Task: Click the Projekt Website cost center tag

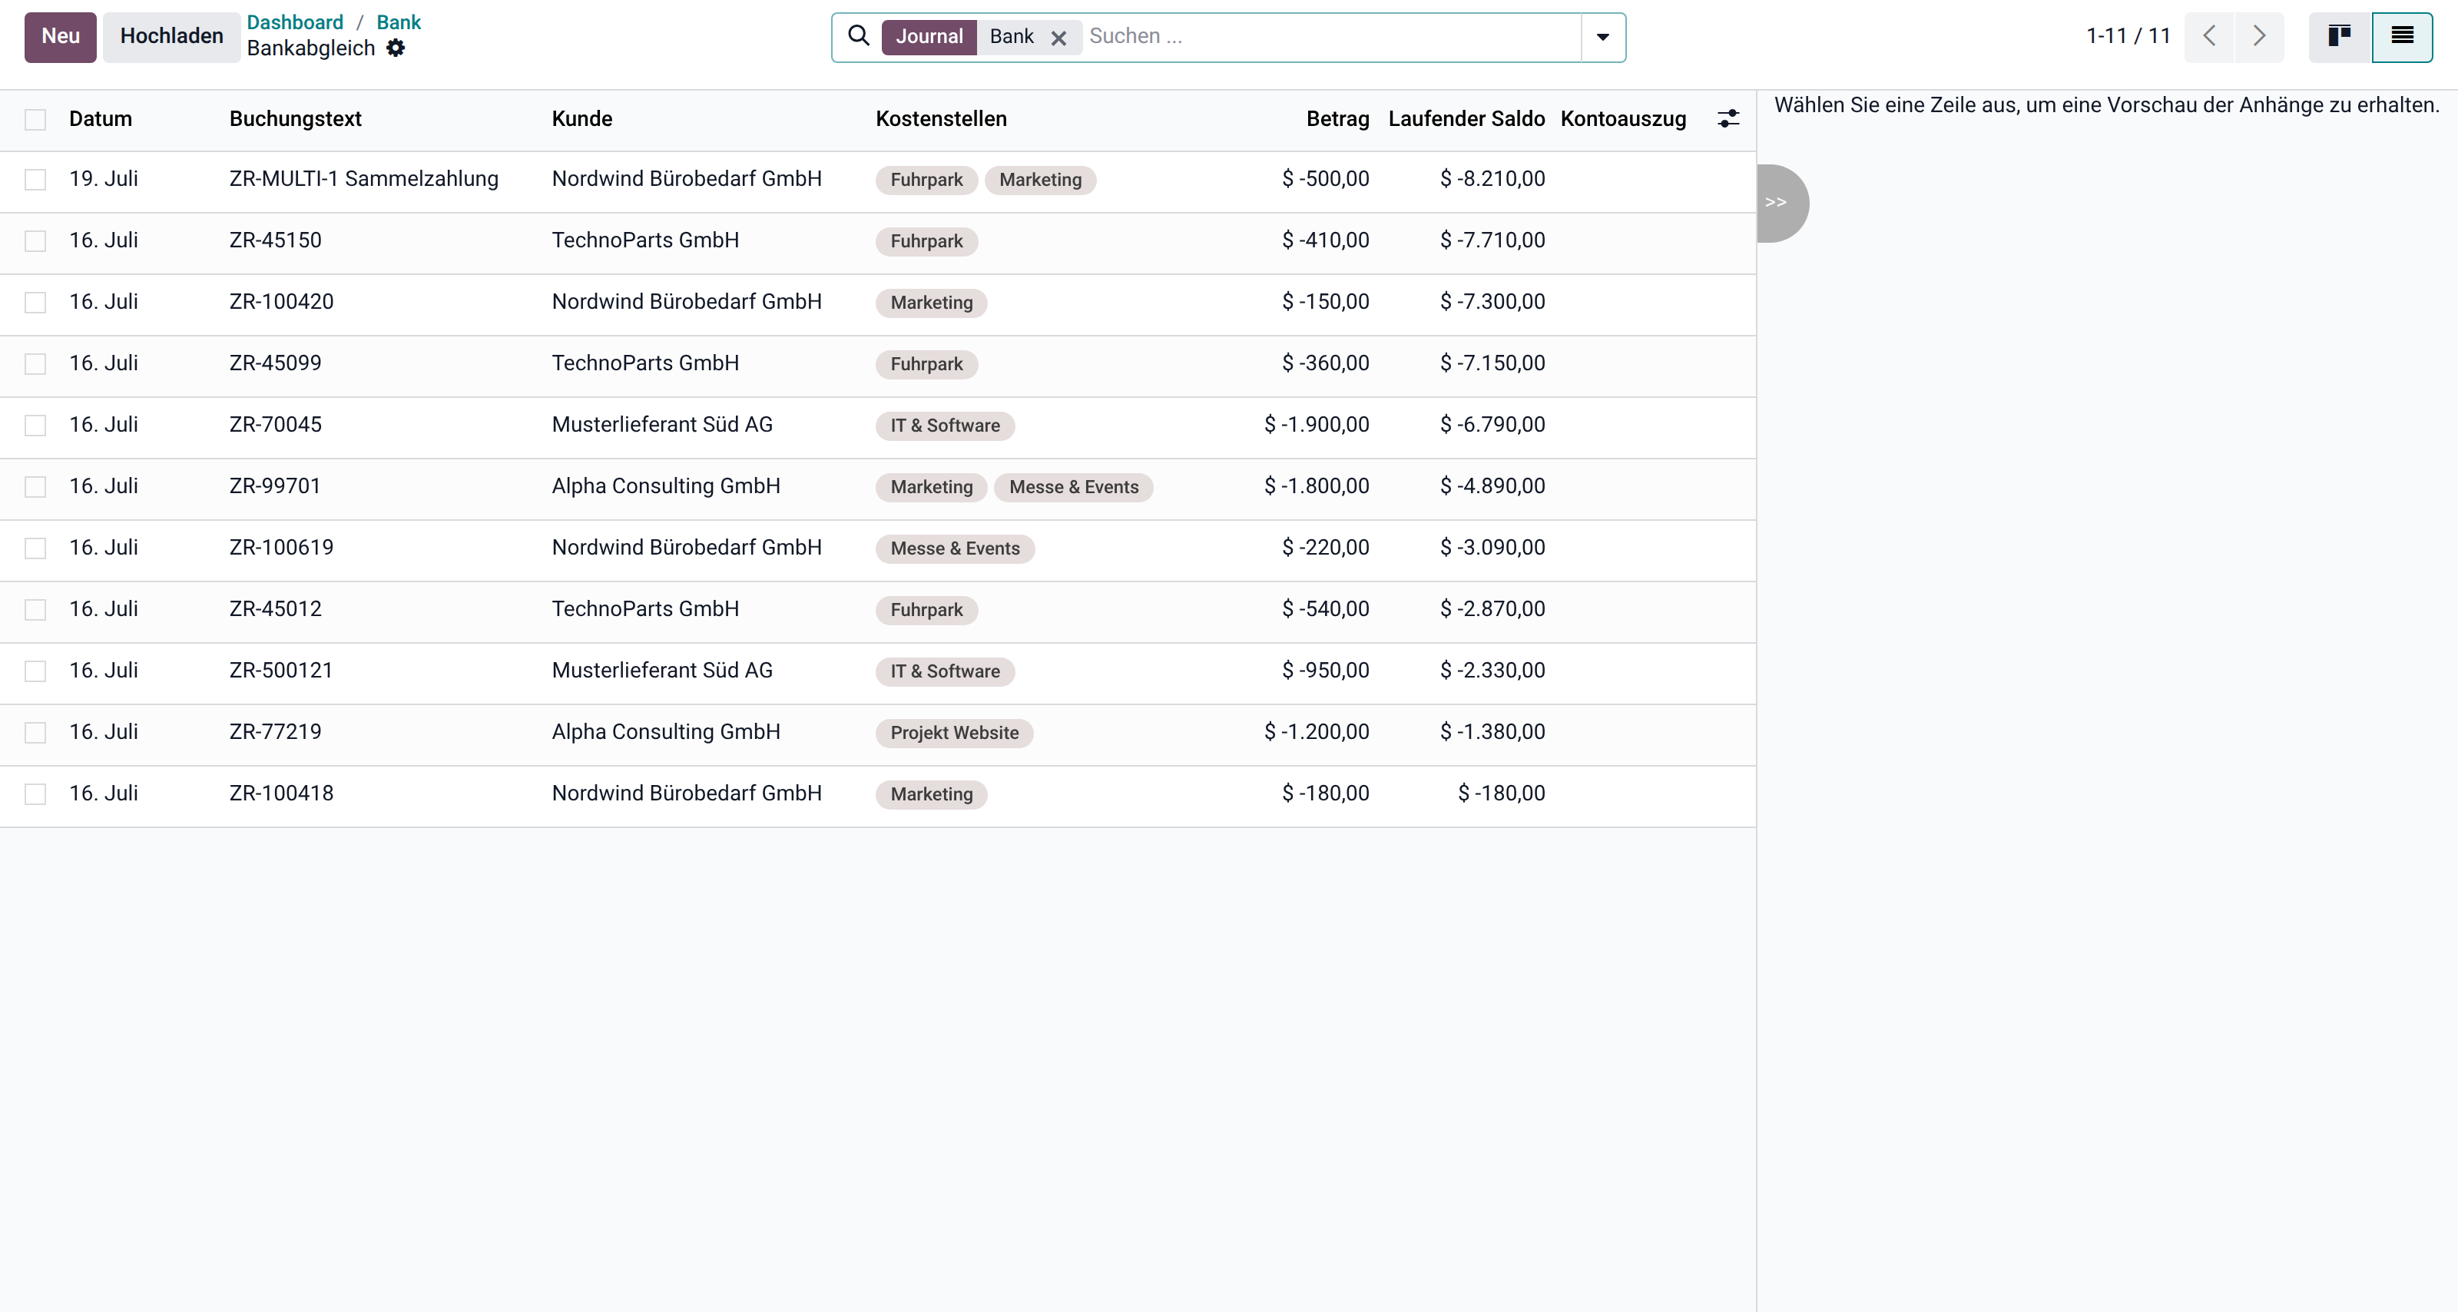Action: pyautogui.click(x=954, y=733)
